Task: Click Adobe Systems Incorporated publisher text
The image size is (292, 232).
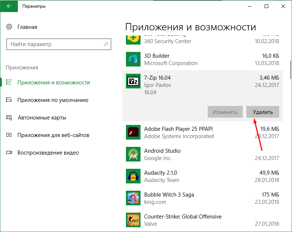Action: pyautogui.click(x=179, y=136)
